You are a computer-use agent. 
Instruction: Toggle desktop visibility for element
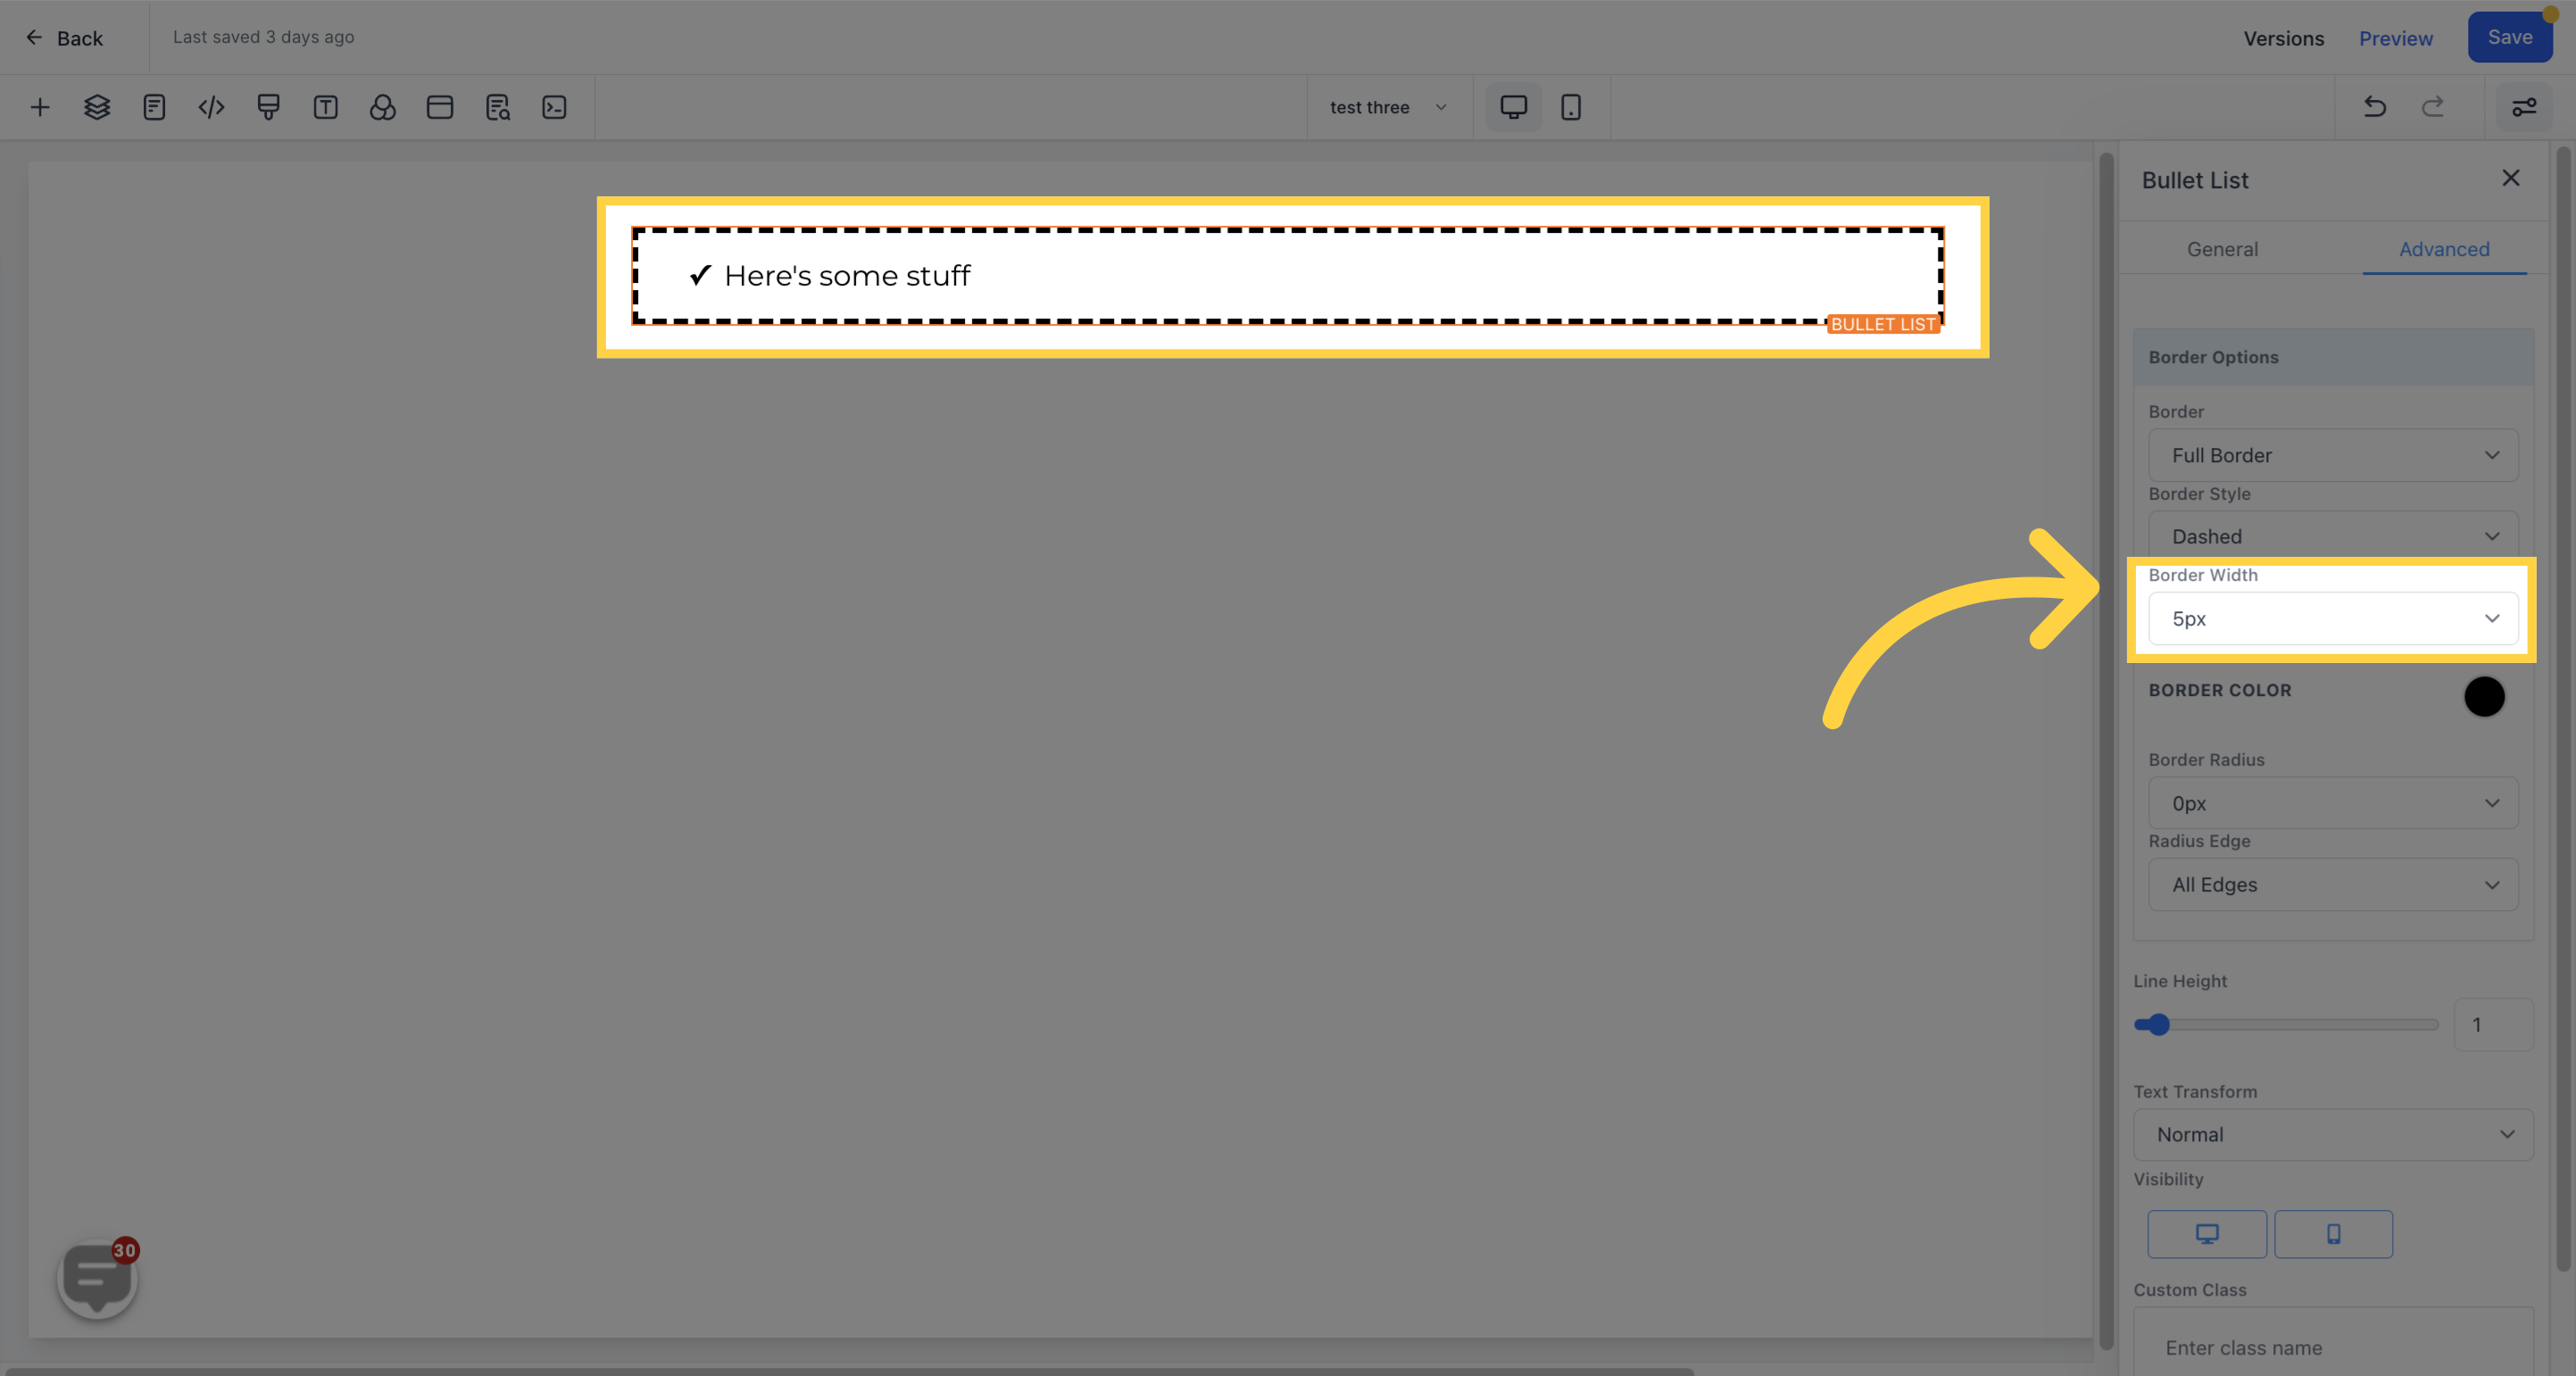pos(2208,1233)
